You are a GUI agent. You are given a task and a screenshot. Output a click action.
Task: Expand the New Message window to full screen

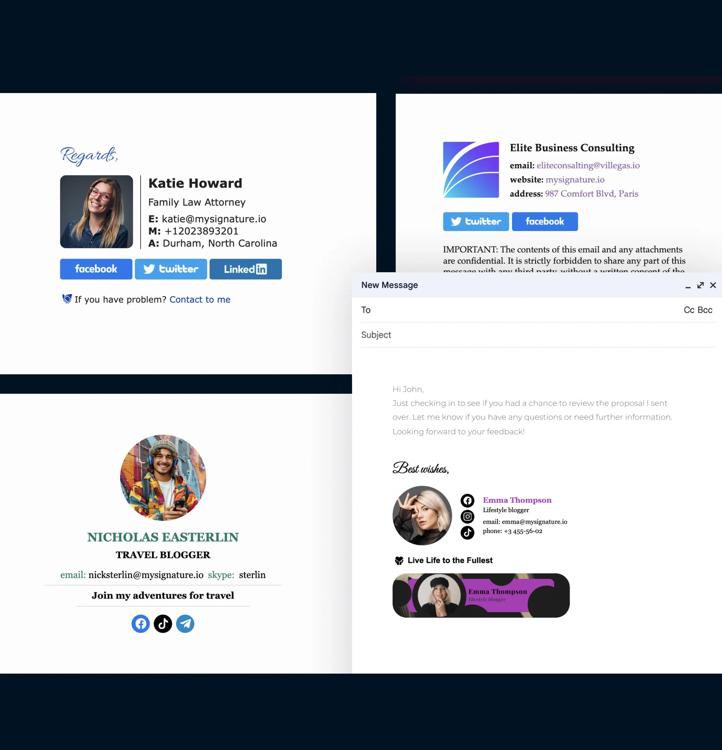(700, 285)
